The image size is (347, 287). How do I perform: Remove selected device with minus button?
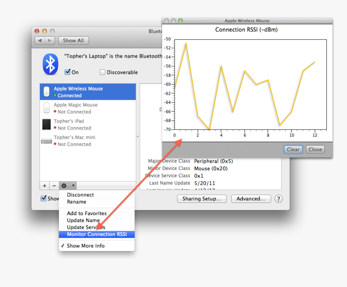tap(54, 186)
